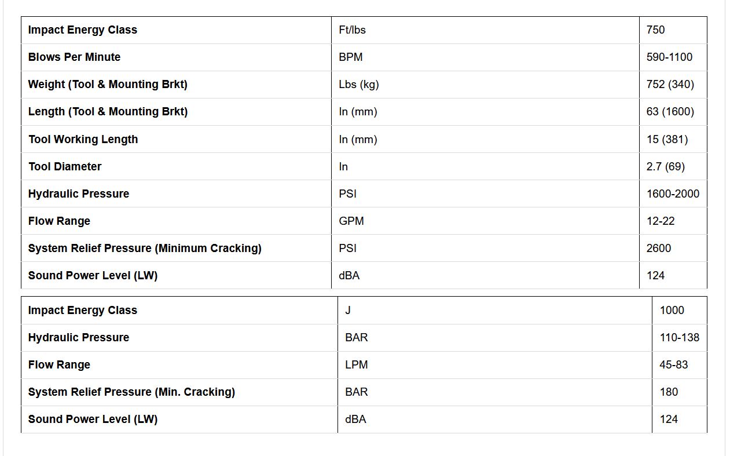Click the "Ft/lbs" unit cell
The width and height of the screenshot is (730, 456).
tap(352, 30)
